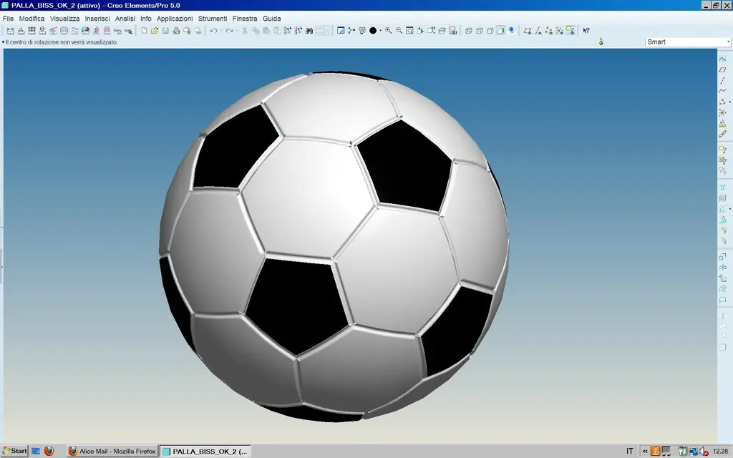
Task: Toggle annotation element display
Action: pos(571,31)
